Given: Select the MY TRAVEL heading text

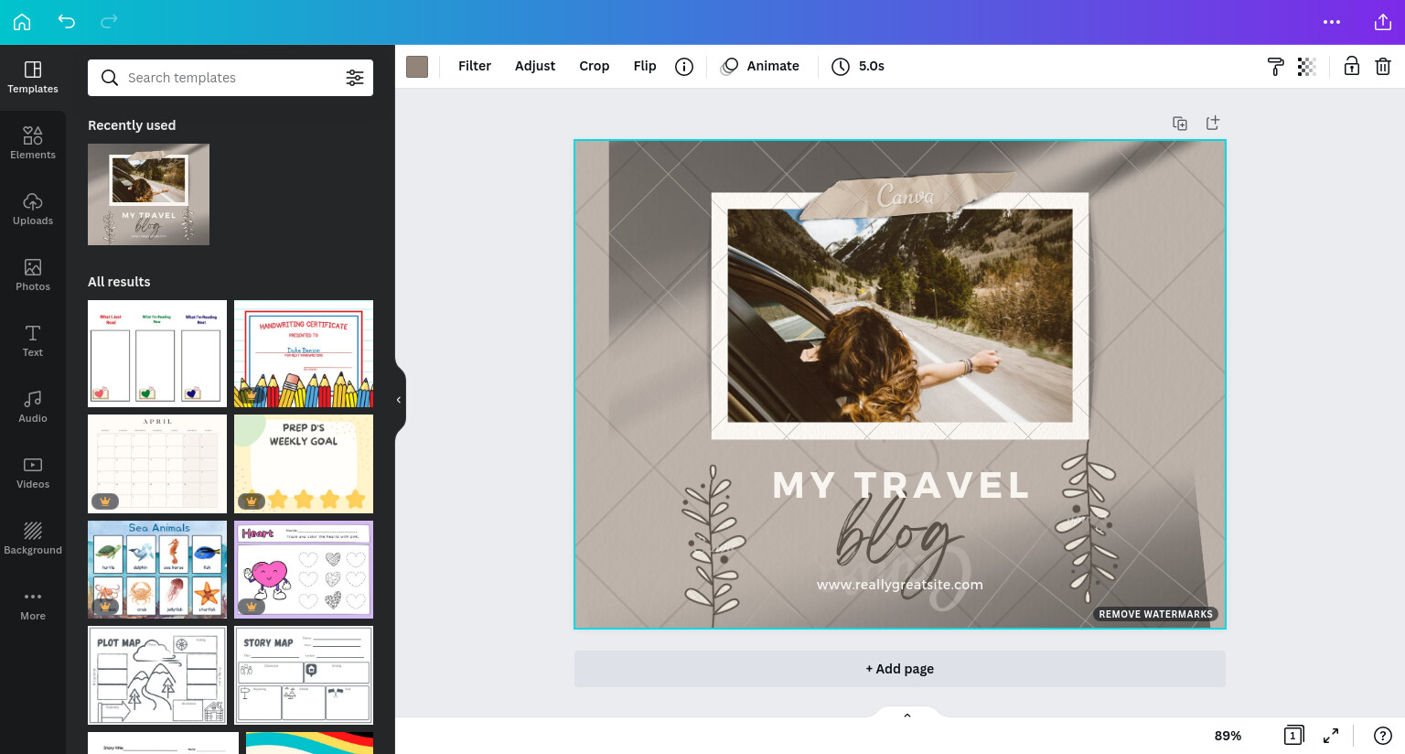Looking at the screenshot, I should point(901,485).
